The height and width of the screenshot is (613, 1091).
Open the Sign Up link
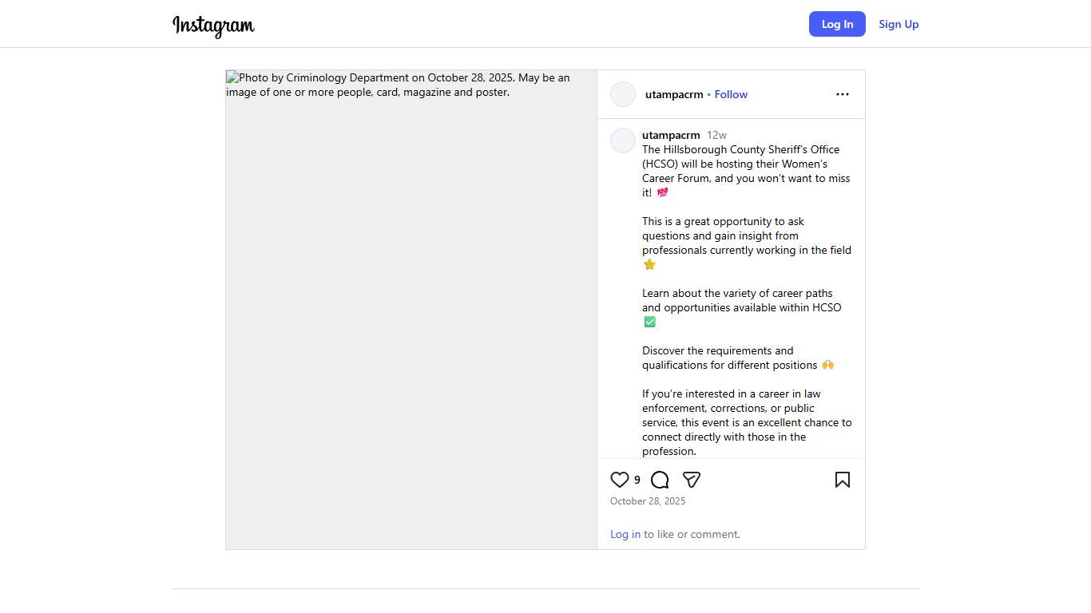pyautogui.click(x=899, y=24)
